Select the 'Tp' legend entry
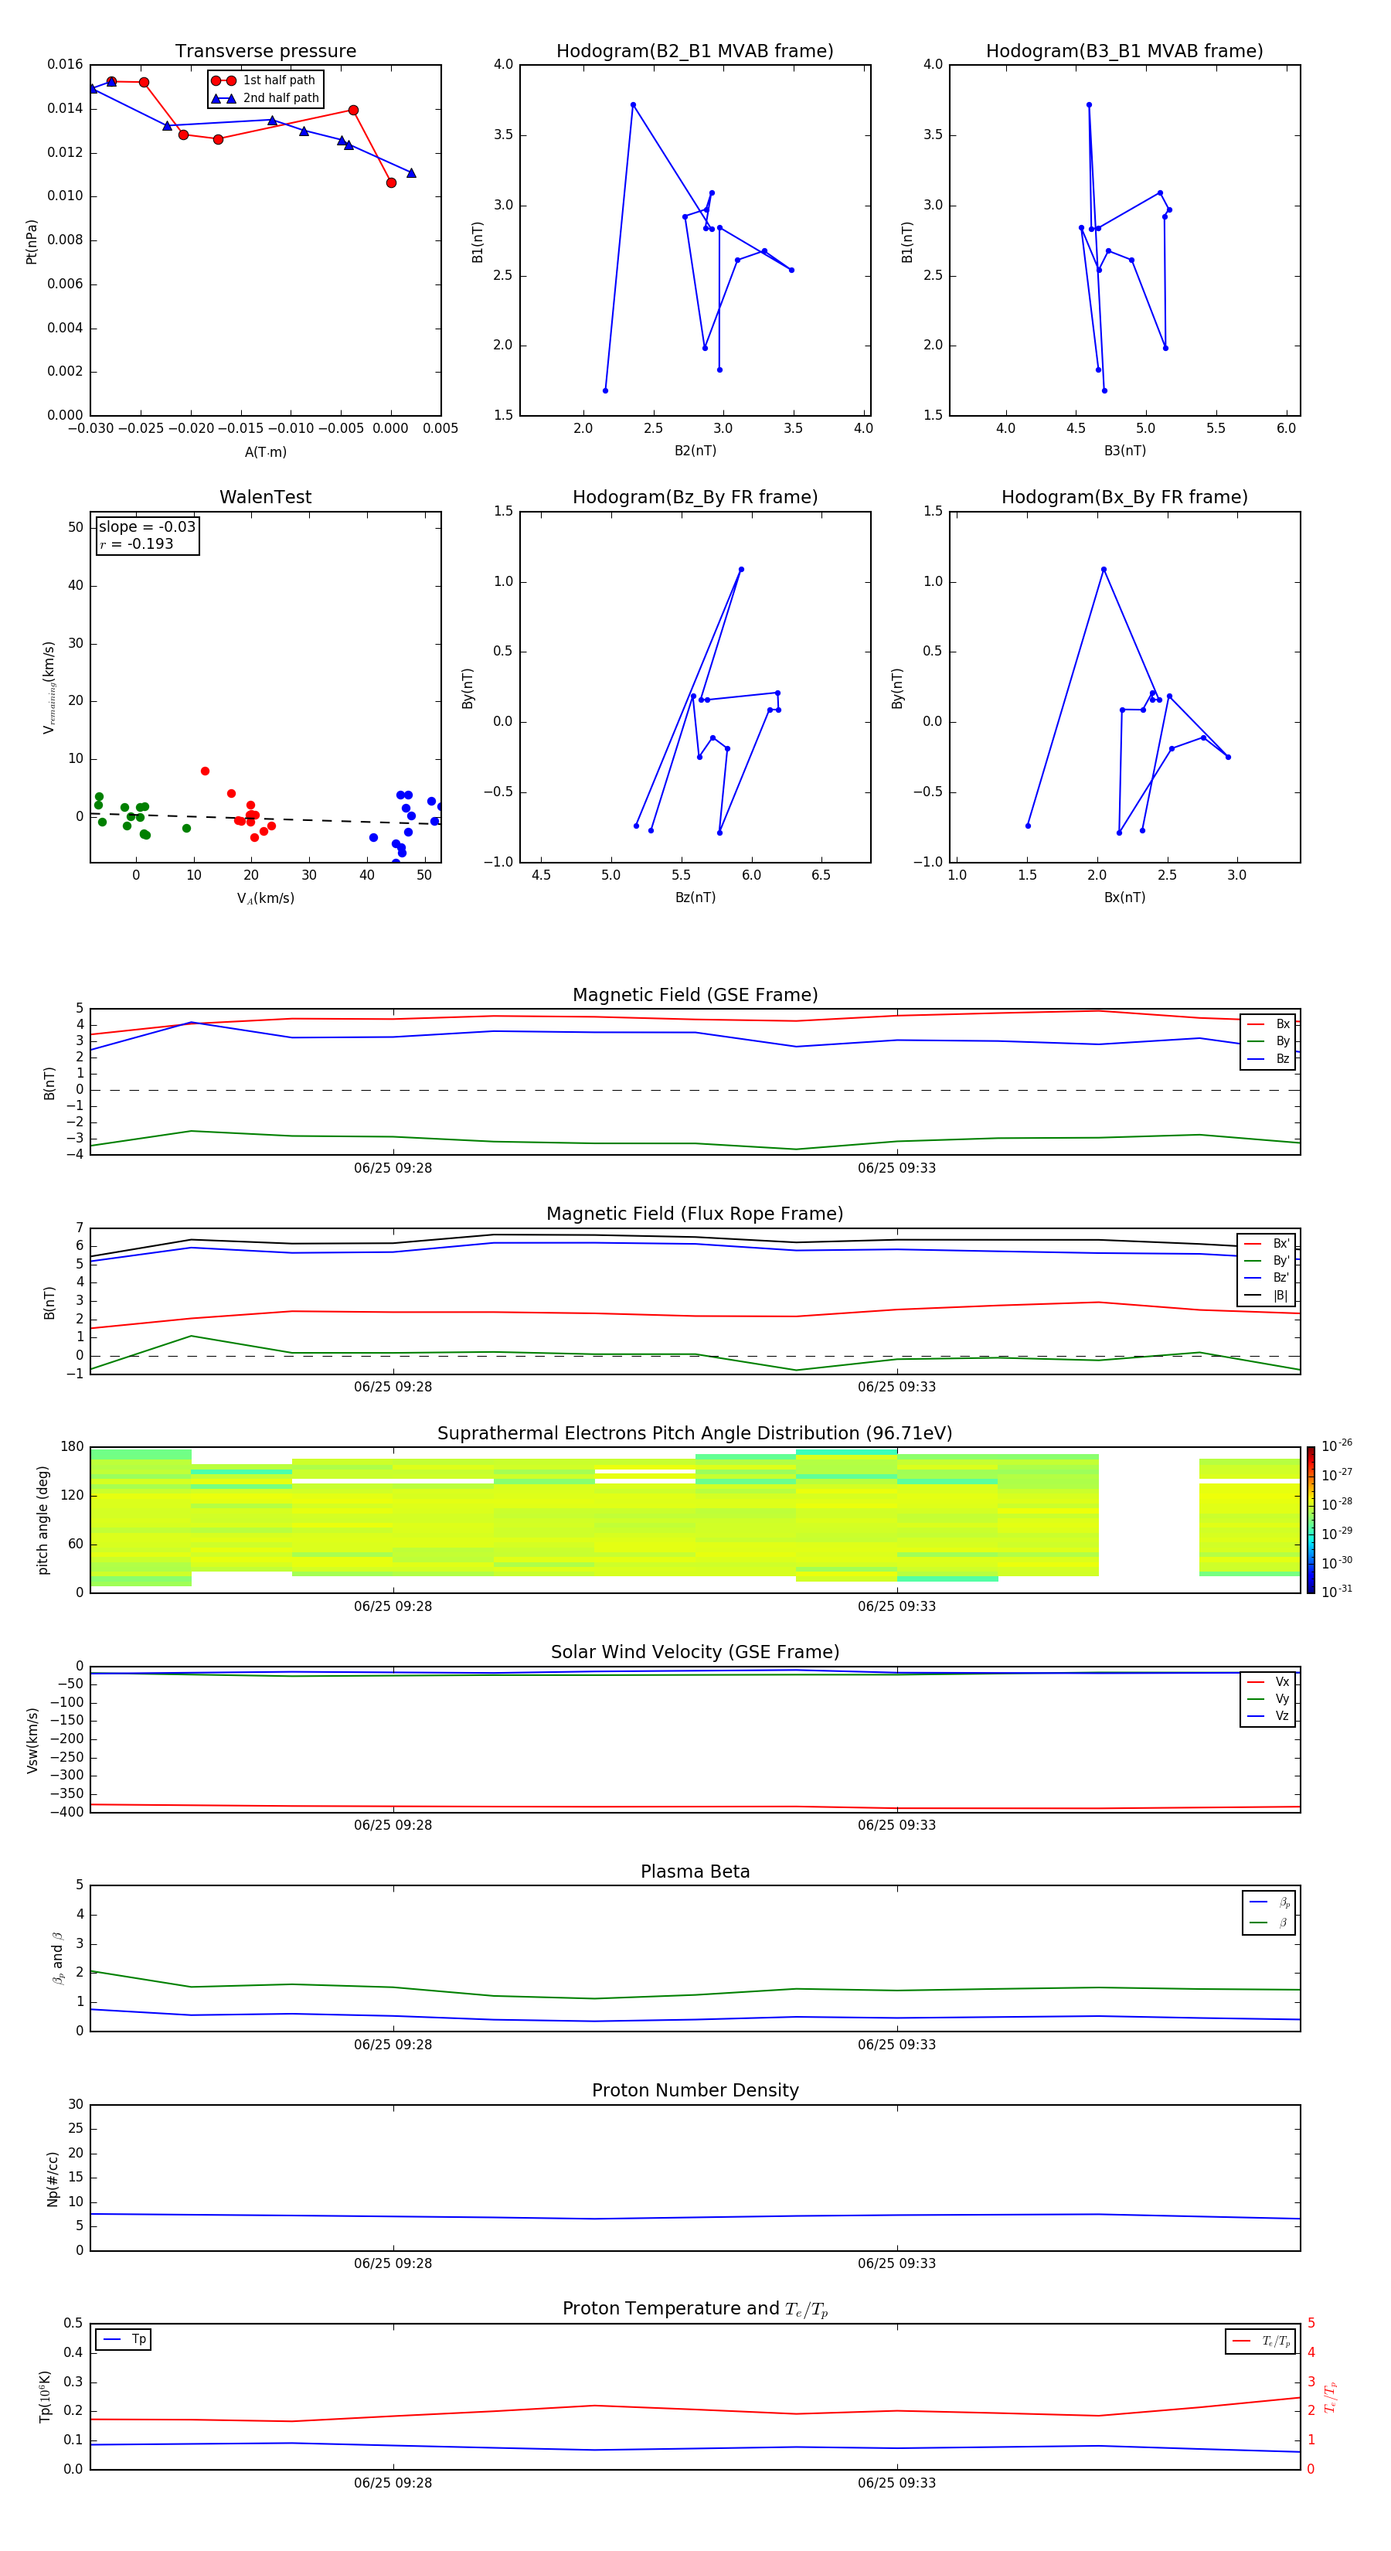Screen dimensions: 1391x2551 click(x=124, y=2340)
